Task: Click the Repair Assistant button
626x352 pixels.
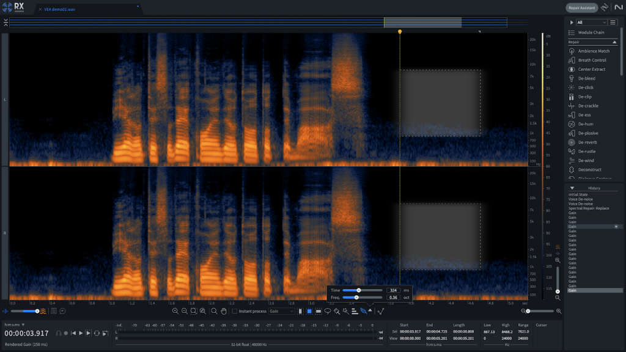Action: coord(581,8)
